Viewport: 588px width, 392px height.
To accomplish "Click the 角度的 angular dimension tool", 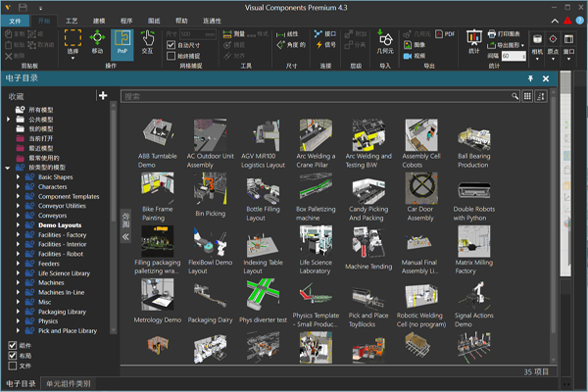I will 291,45.
